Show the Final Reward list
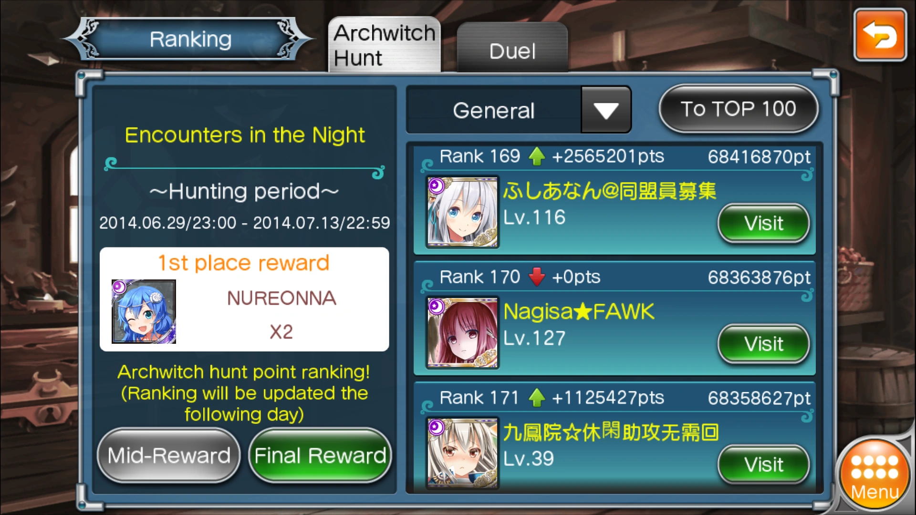Screen dimensions: 916x515 pyautogui.click(x=320, y=455)
